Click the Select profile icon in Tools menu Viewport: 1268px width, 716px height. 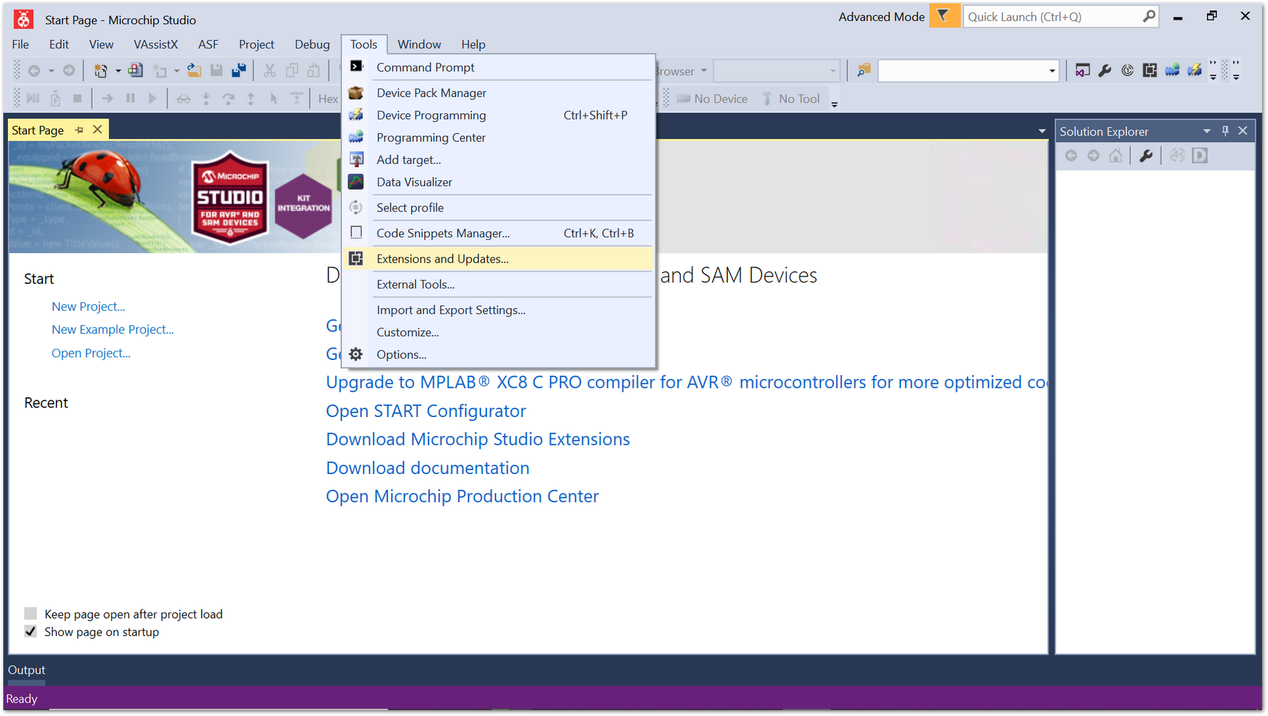[356, 208]
